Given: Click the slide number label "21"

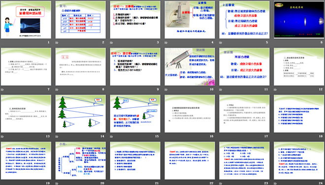Looking at the screenshot, I should (x=157, y=183).
